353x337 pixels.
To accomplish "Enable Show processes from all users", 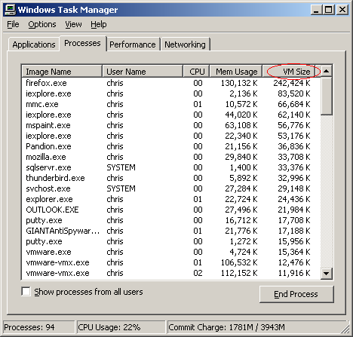I will tap(26, 292).
